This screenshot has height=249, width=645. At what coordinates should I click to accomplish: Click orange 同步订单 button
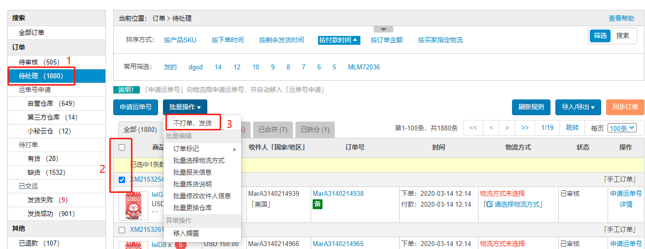(x=625, y=107)
